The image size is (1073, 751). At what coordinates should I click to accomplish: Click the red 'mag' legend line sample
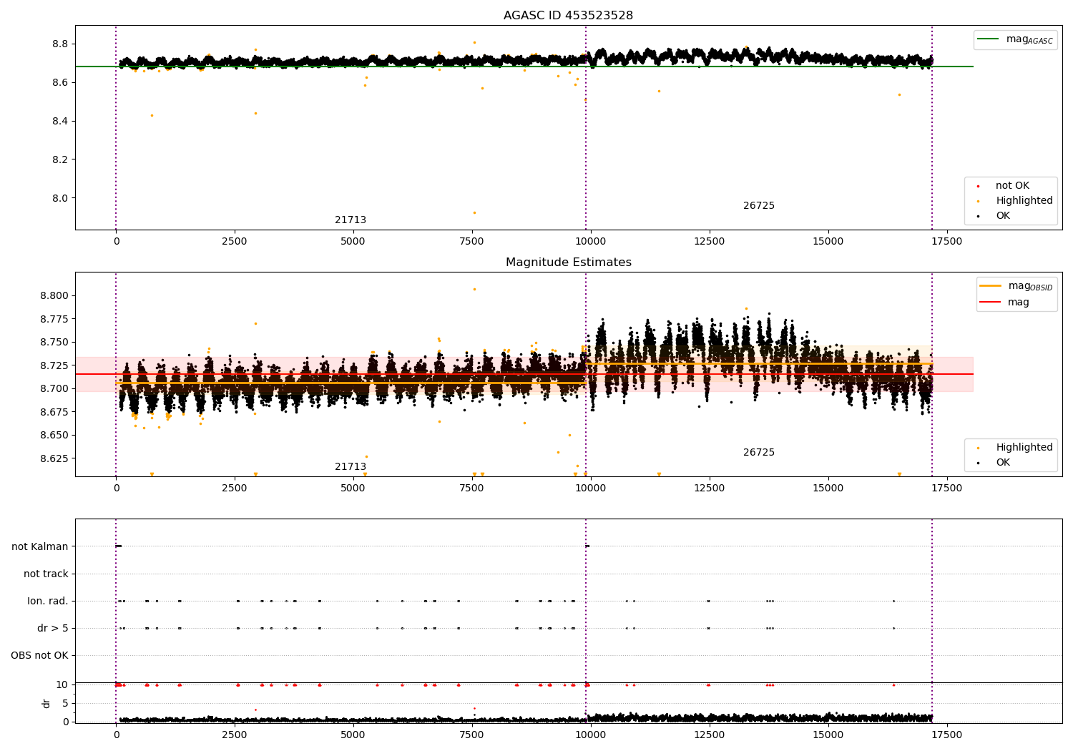991,302
